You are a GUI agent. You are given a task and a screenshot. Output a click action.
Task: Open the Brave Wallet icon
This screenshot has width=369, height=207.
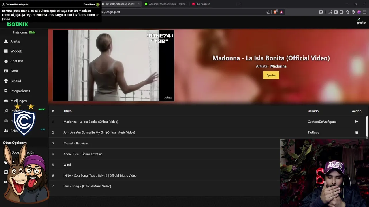click(342, 12)
